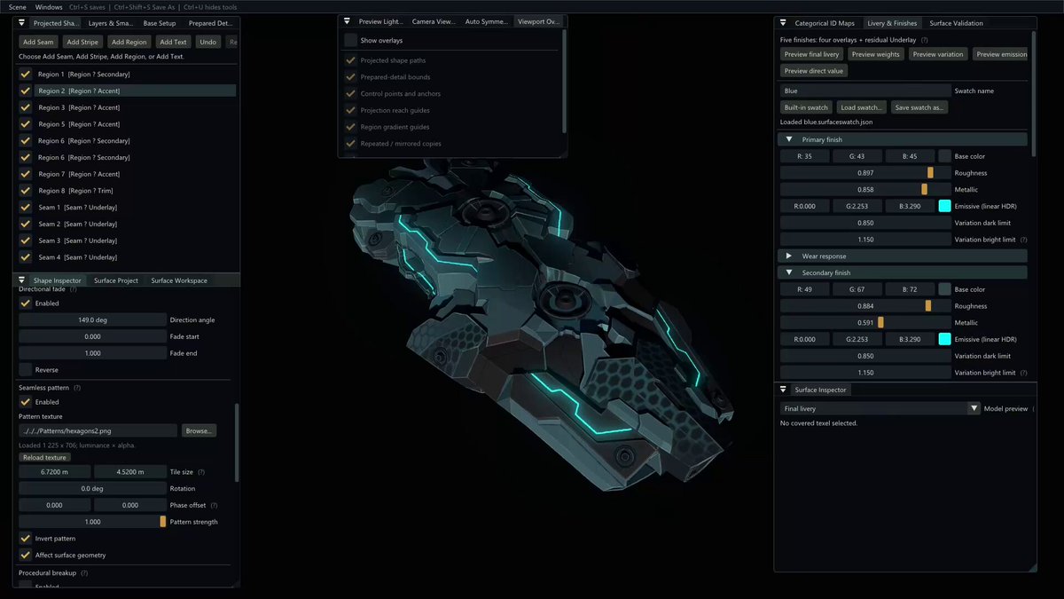Image resolution: width=1064 pixels, height=599 pixels.
Task: Click the Swatch name input field
Action: pyautogui.click(x=865, y=91)
